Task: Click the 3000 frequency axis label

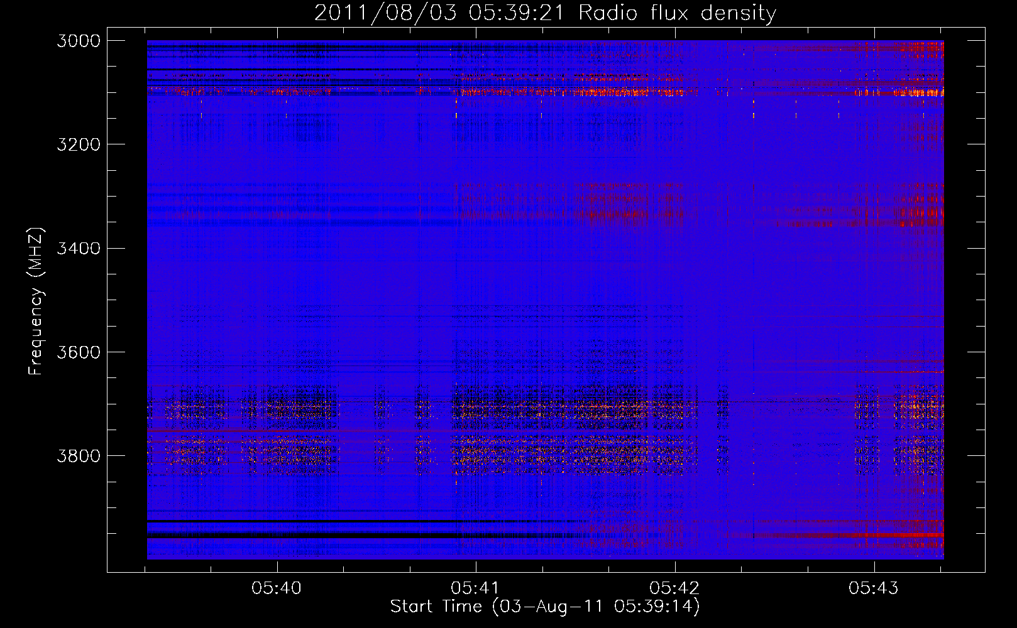Action: [x=79, y=41]
